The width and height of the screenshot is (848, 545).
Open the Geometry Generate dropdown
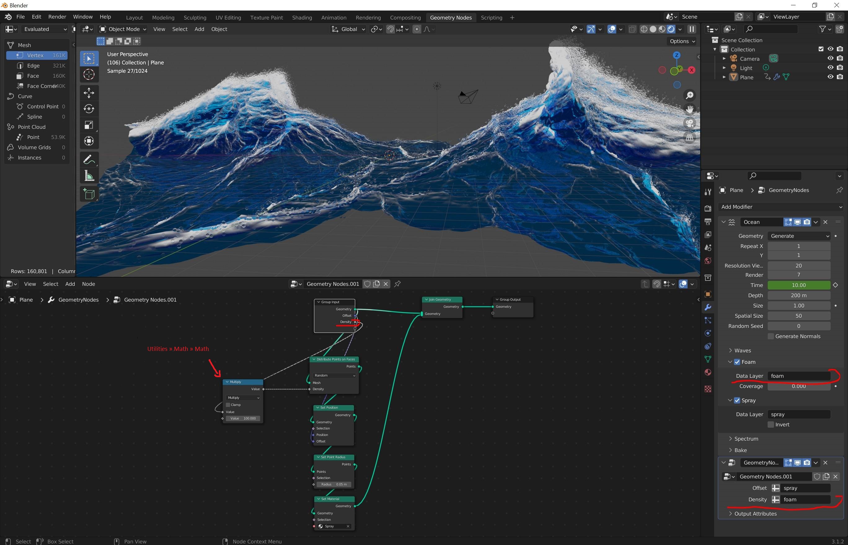(799, 236)
